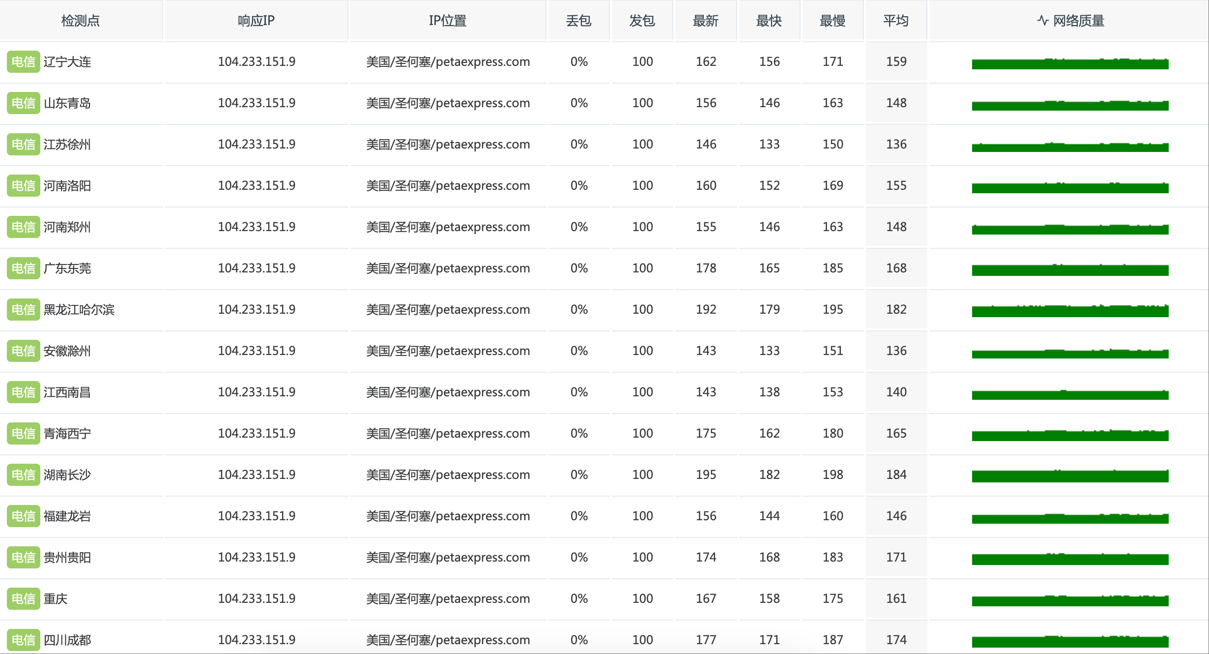Click the 电信 badge for 广东东莞
Viewport: 1209px width, 654px height.
23,268
